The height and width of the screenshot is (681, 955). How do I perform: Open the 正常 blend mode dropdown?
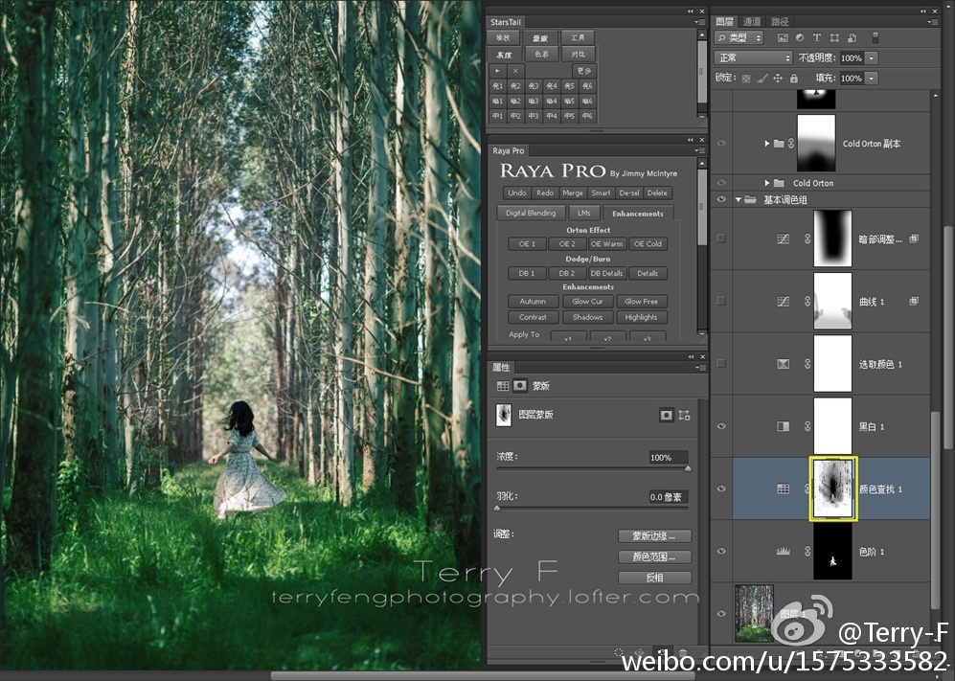(x=753, y=57)
